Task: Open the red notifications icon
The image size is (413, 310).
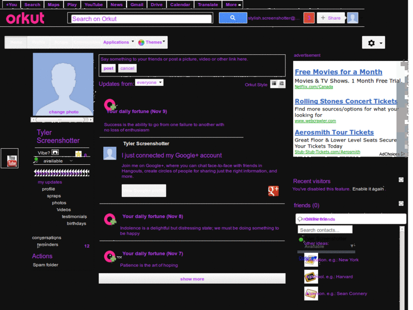Action: pos(309,18)
